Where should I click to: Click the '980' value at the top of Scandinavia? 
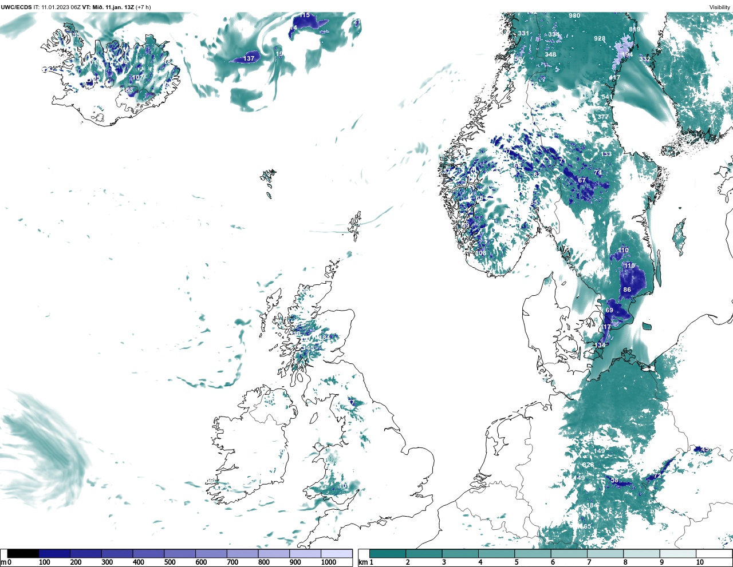(574, 15)
